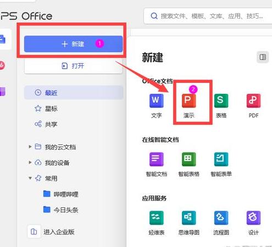The height and width of the screenshot is (247, 272).
Task: Click the purple icon in left rail
Action: tap(3, 92)
